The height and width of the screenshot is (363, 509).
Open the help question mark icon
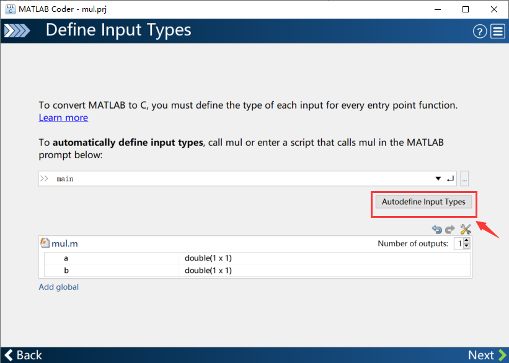click(479, 32)
